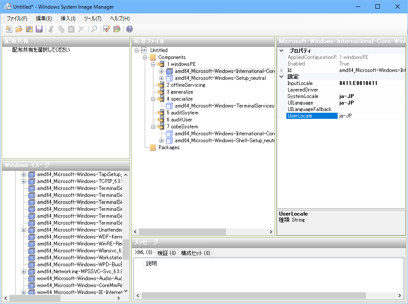Viewport: 408px width, 304px height.
Task: Click the Packages folder icon
Action: click(x=153, y=148)
